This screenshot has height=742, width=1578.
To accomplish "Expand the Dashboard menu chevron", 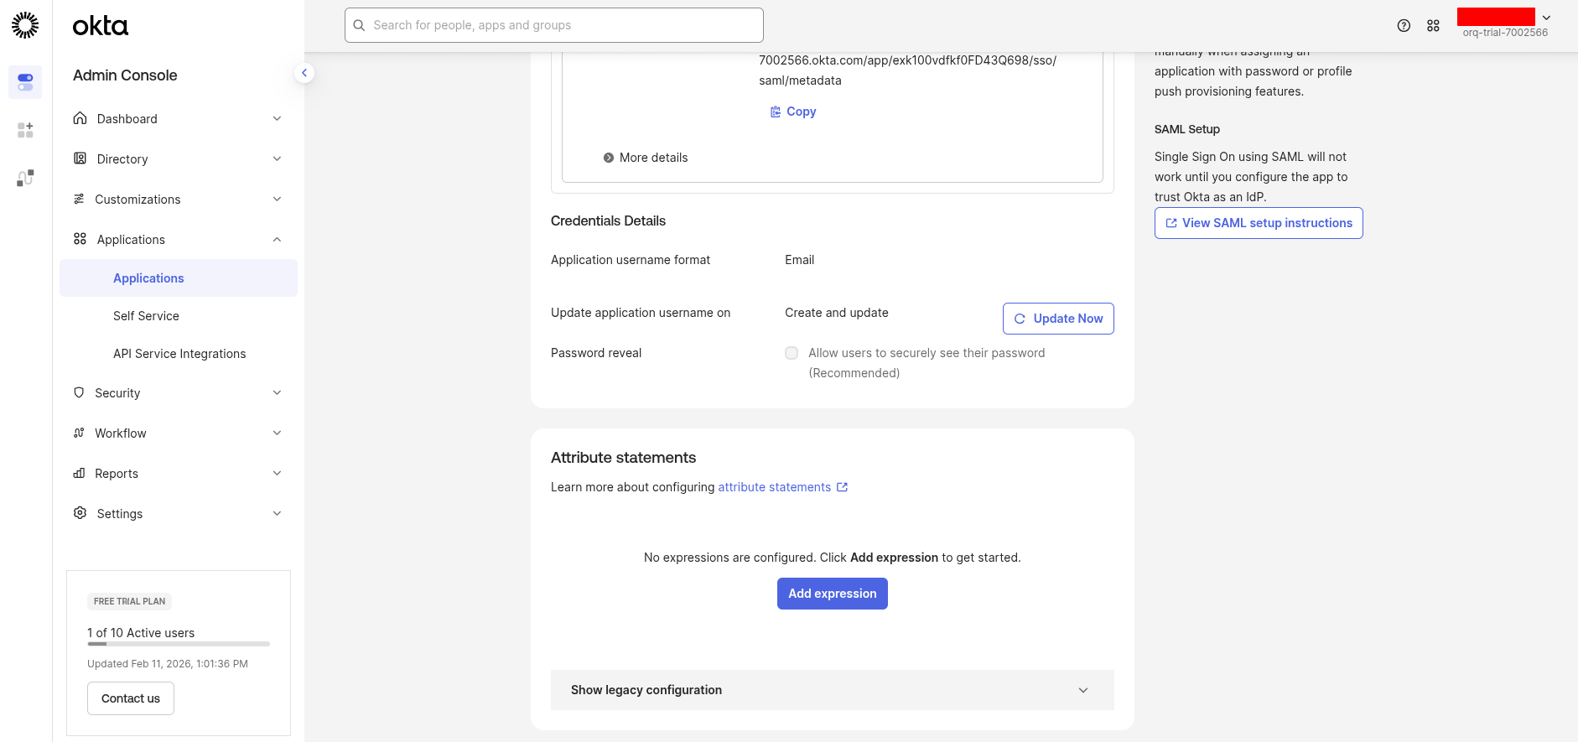I will [277, 118].
